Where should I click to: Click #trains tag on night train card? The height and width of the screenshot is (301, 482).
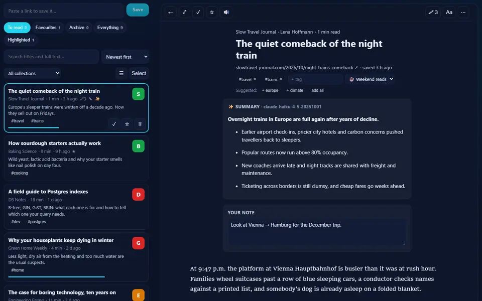pyautogui.click(x=37, y=121)
